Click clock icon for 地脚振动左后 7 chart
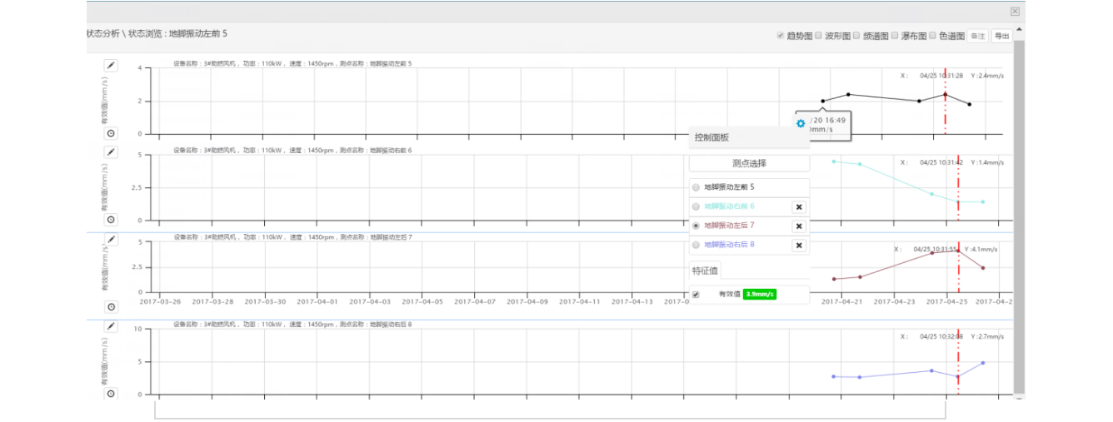This screenshot has width=1113, height=422. [x=111, y=306]
